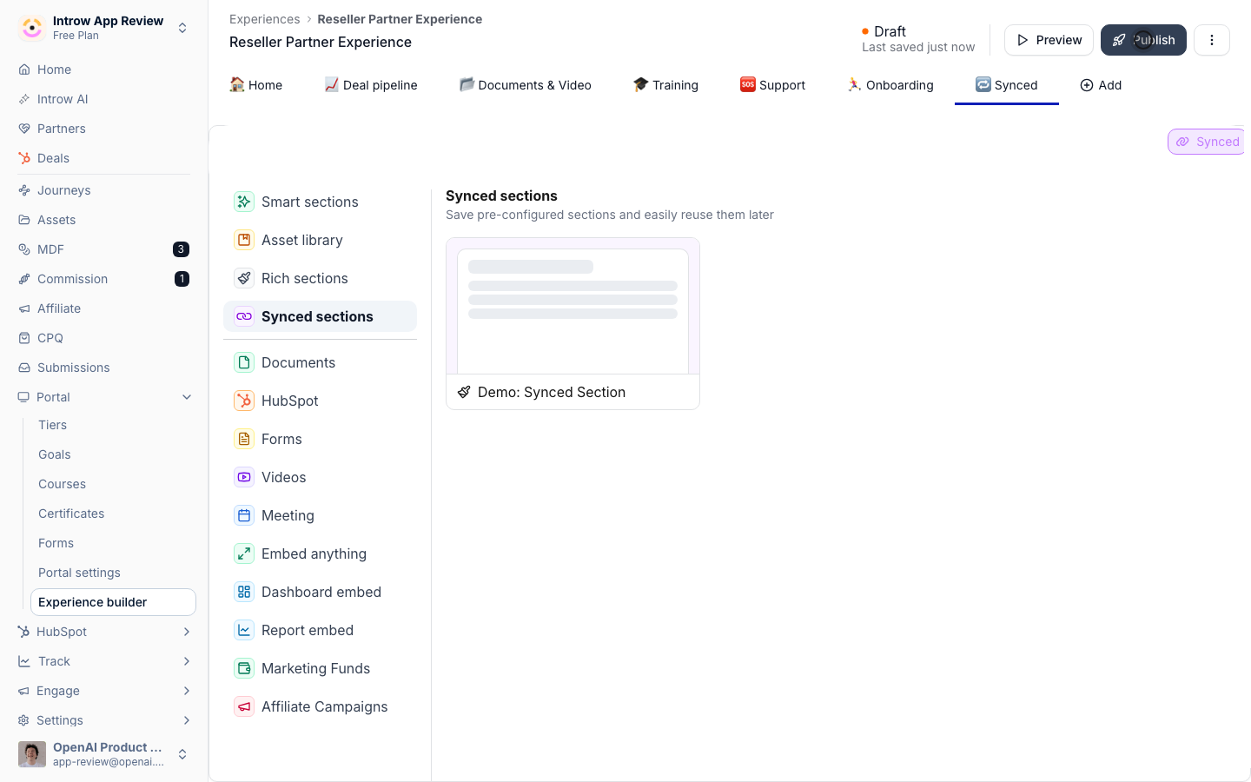Collapse the Portal menu chevron

(187, 397)
